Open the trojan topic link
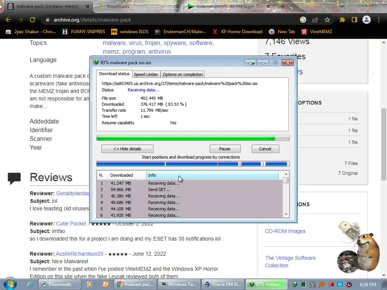 [153, 43]
